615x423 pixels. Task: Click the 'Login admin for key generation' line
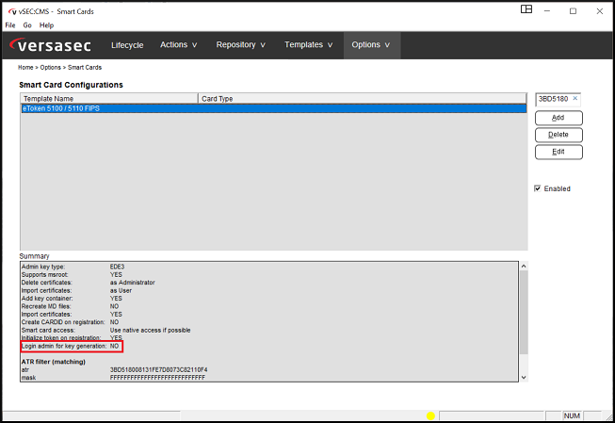[71, 346]
